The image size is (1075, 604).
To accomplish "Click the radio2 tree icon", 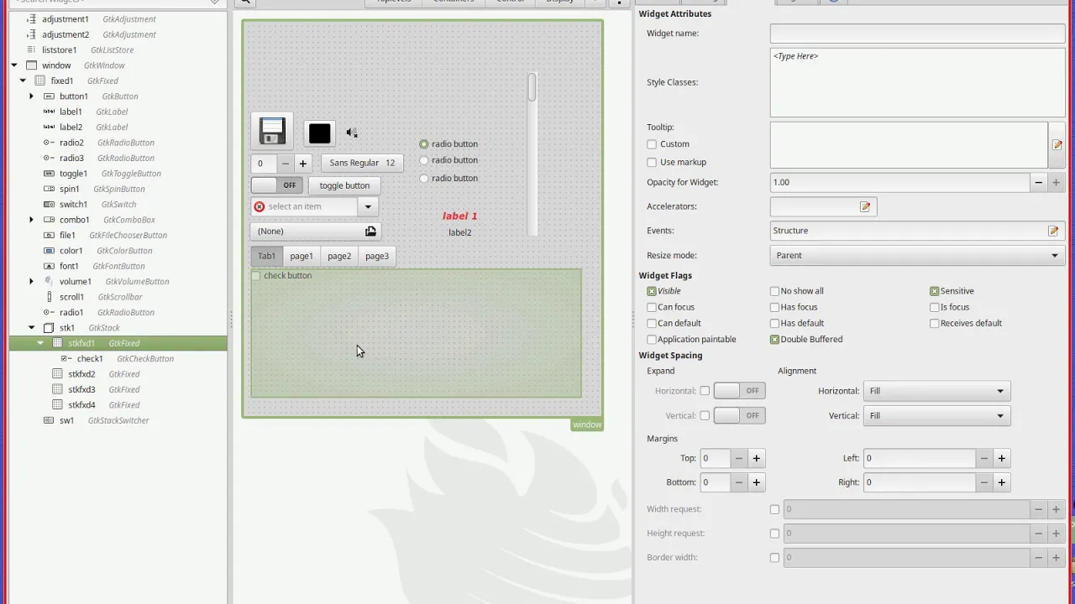I will point(49,143).
